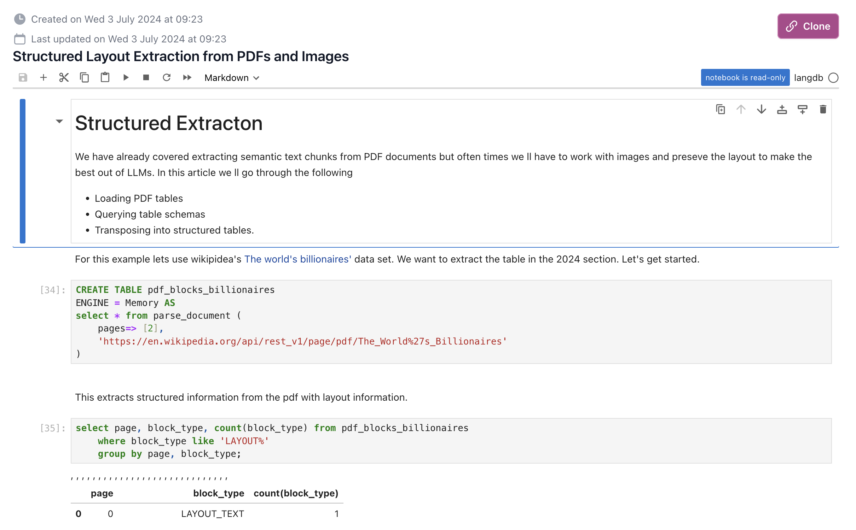Paste cell from clipboard icon
This screenshot has height=530, width=856.
pyautogui.click(x=105, y=77)
